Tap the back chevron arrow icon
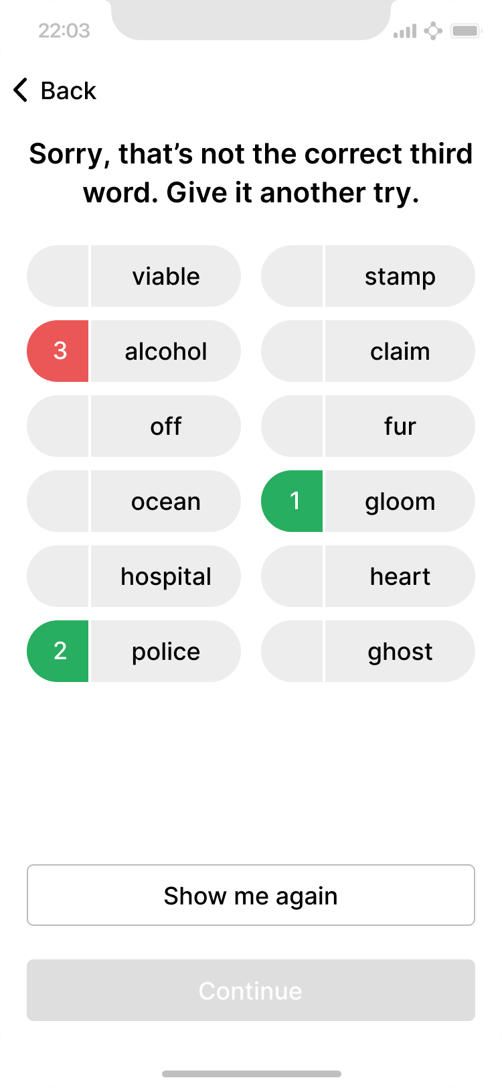This screenshot has width=502, height=1088. pos(21,90)
